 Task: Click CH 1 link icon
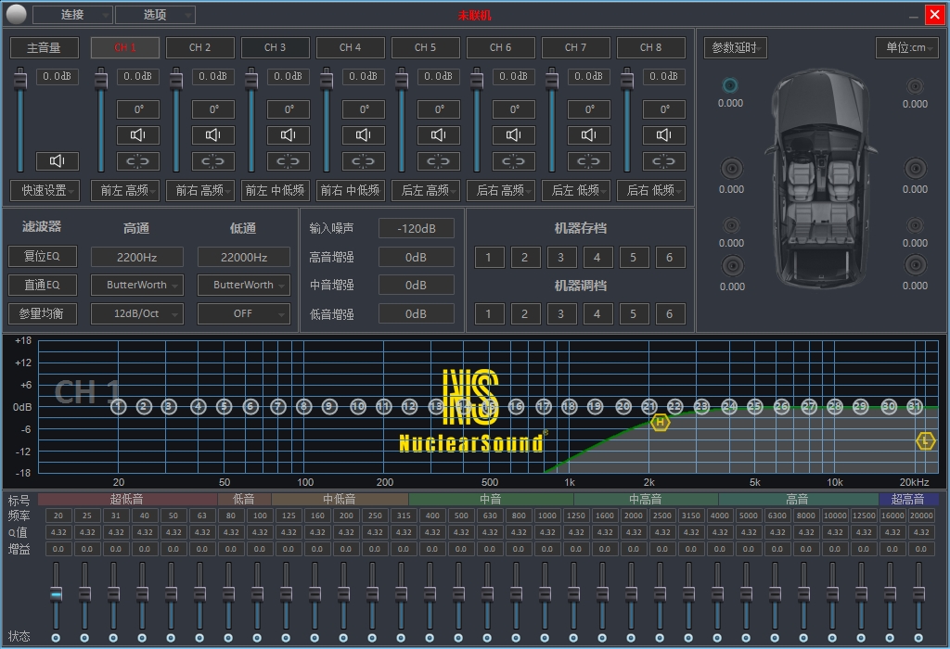pyautogui.click(x=138, y=161)
